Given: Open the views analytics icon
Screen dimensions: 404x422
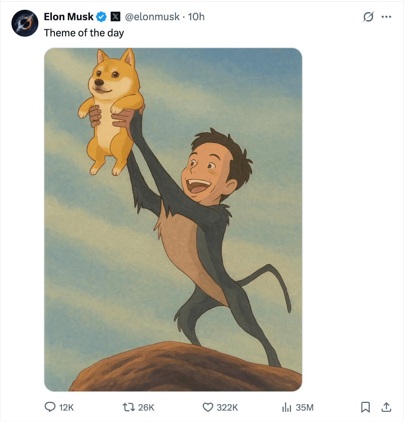Looking at the screenshot, I should [x=287, y=408].
